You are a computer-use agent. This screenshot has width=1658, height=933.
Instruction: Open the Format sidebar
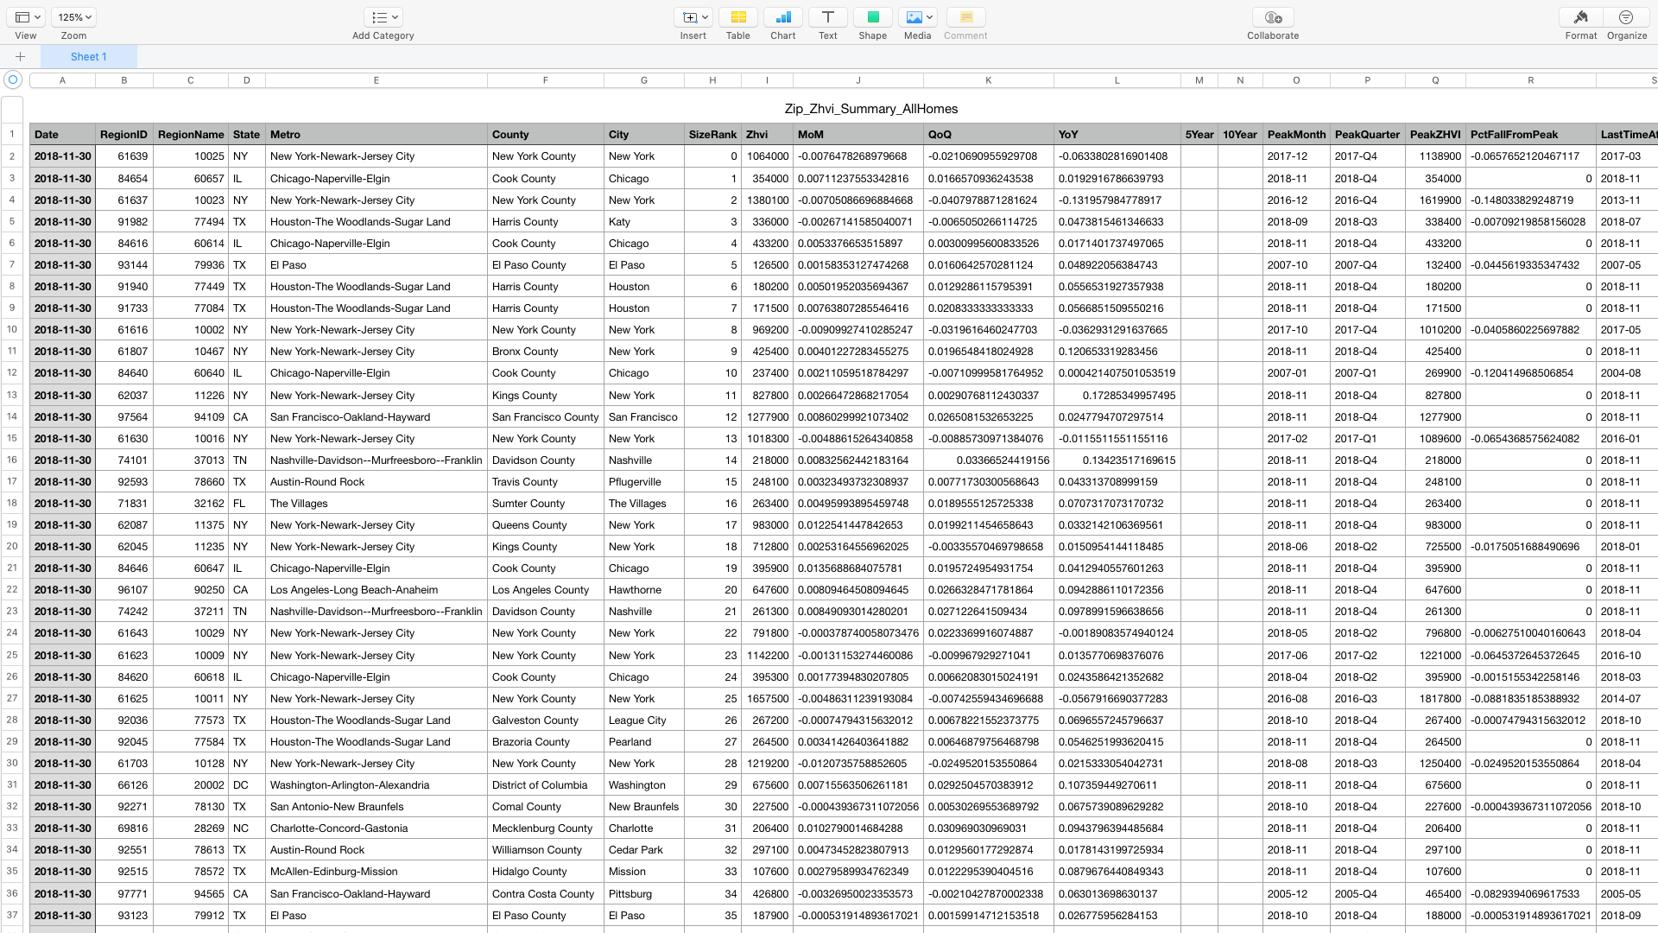[1580, 17]
